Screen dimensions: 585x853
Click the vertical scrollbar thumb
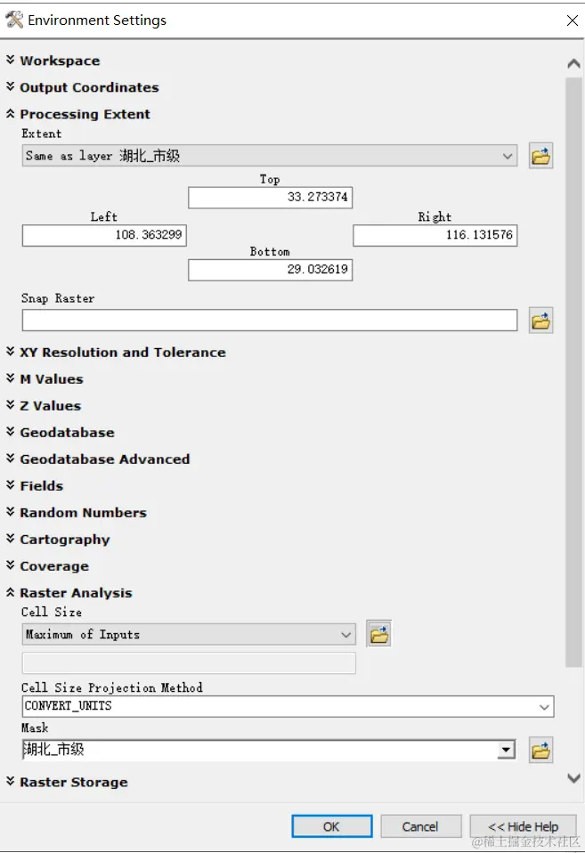click(x=573, y=372)
